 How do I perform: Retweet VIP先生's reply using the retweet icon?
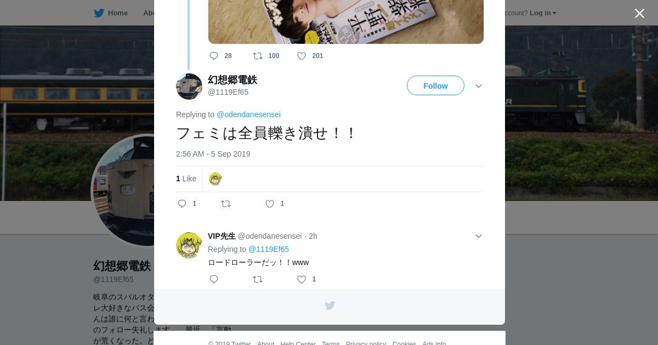[258, 279]
